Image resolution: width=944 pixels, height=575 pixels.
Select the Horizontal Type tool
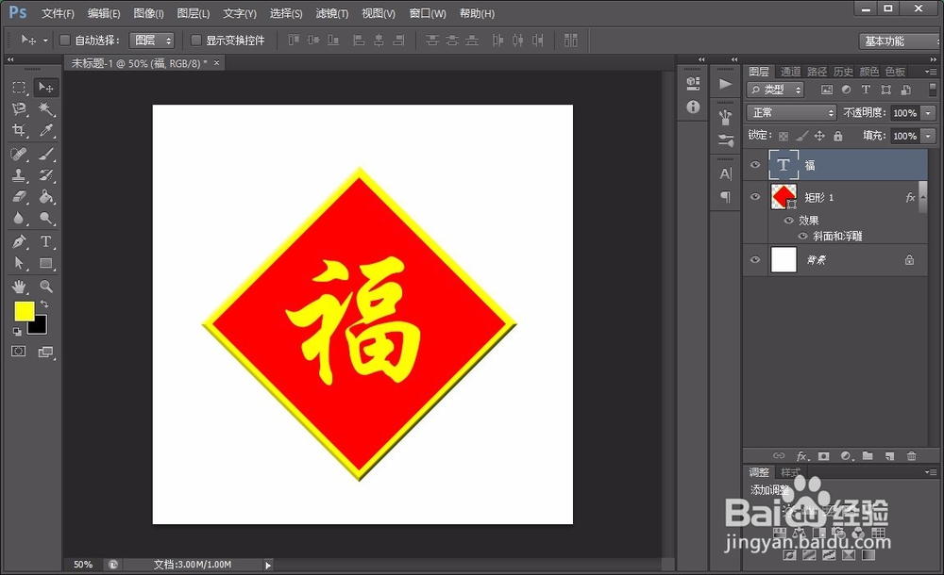(x=43, y=241)
